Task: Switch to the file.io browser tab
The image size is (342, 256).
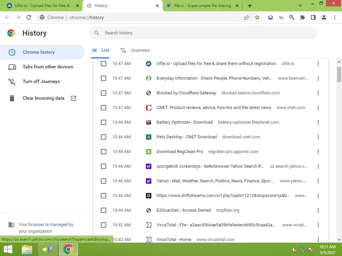Action: 202,6
